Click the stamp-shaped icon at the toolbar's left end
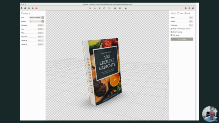The height and width of the screenshot is (123, 219). coord(22,8)
